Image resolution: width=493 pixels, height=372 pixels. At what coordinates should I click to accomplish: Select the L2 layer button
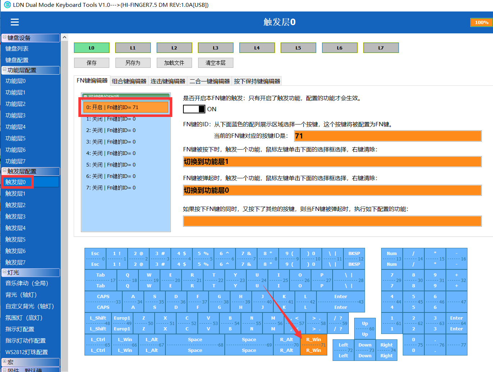174,48
